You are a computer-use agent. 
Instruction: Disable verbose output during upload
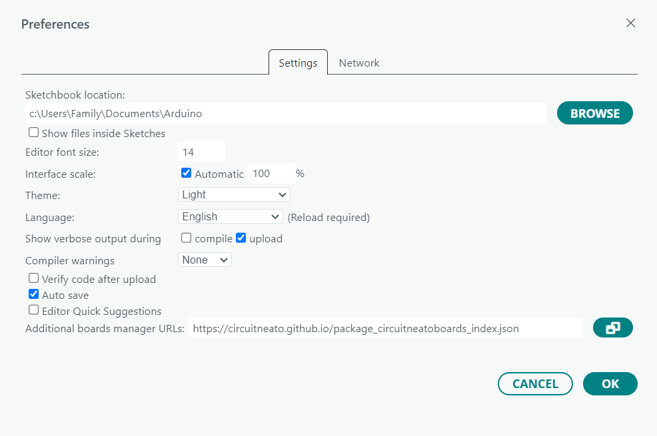click(241, 238)
